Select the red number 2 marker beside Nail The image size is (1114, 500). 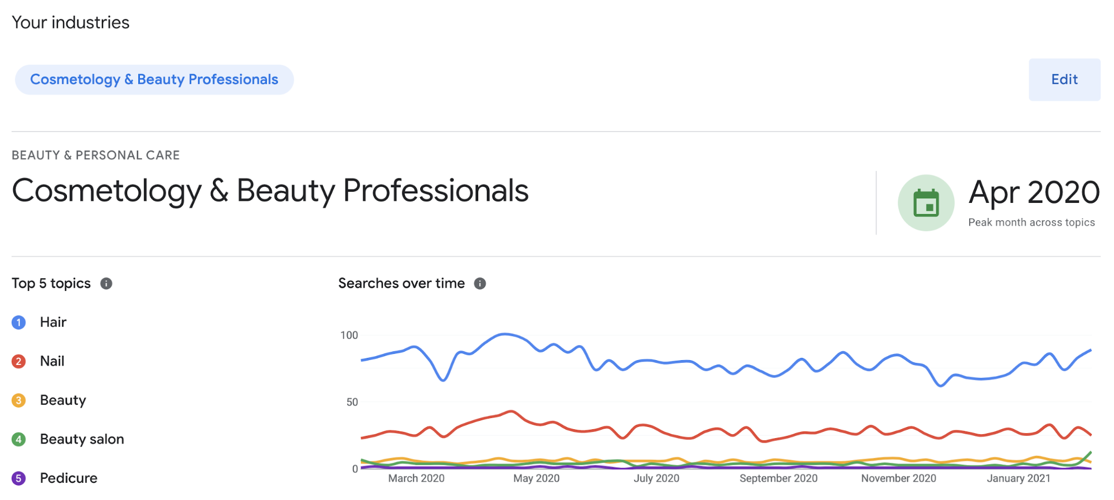(x=18, y=361)
